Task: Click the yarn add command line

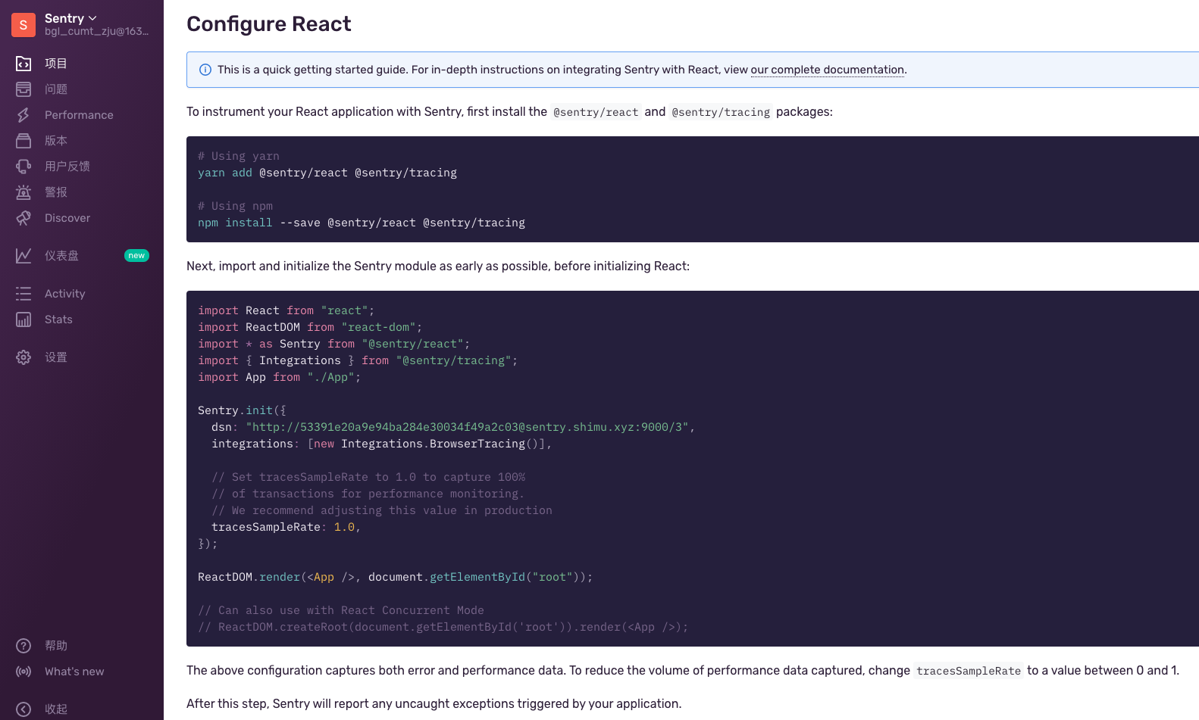Action: (327, 173)
